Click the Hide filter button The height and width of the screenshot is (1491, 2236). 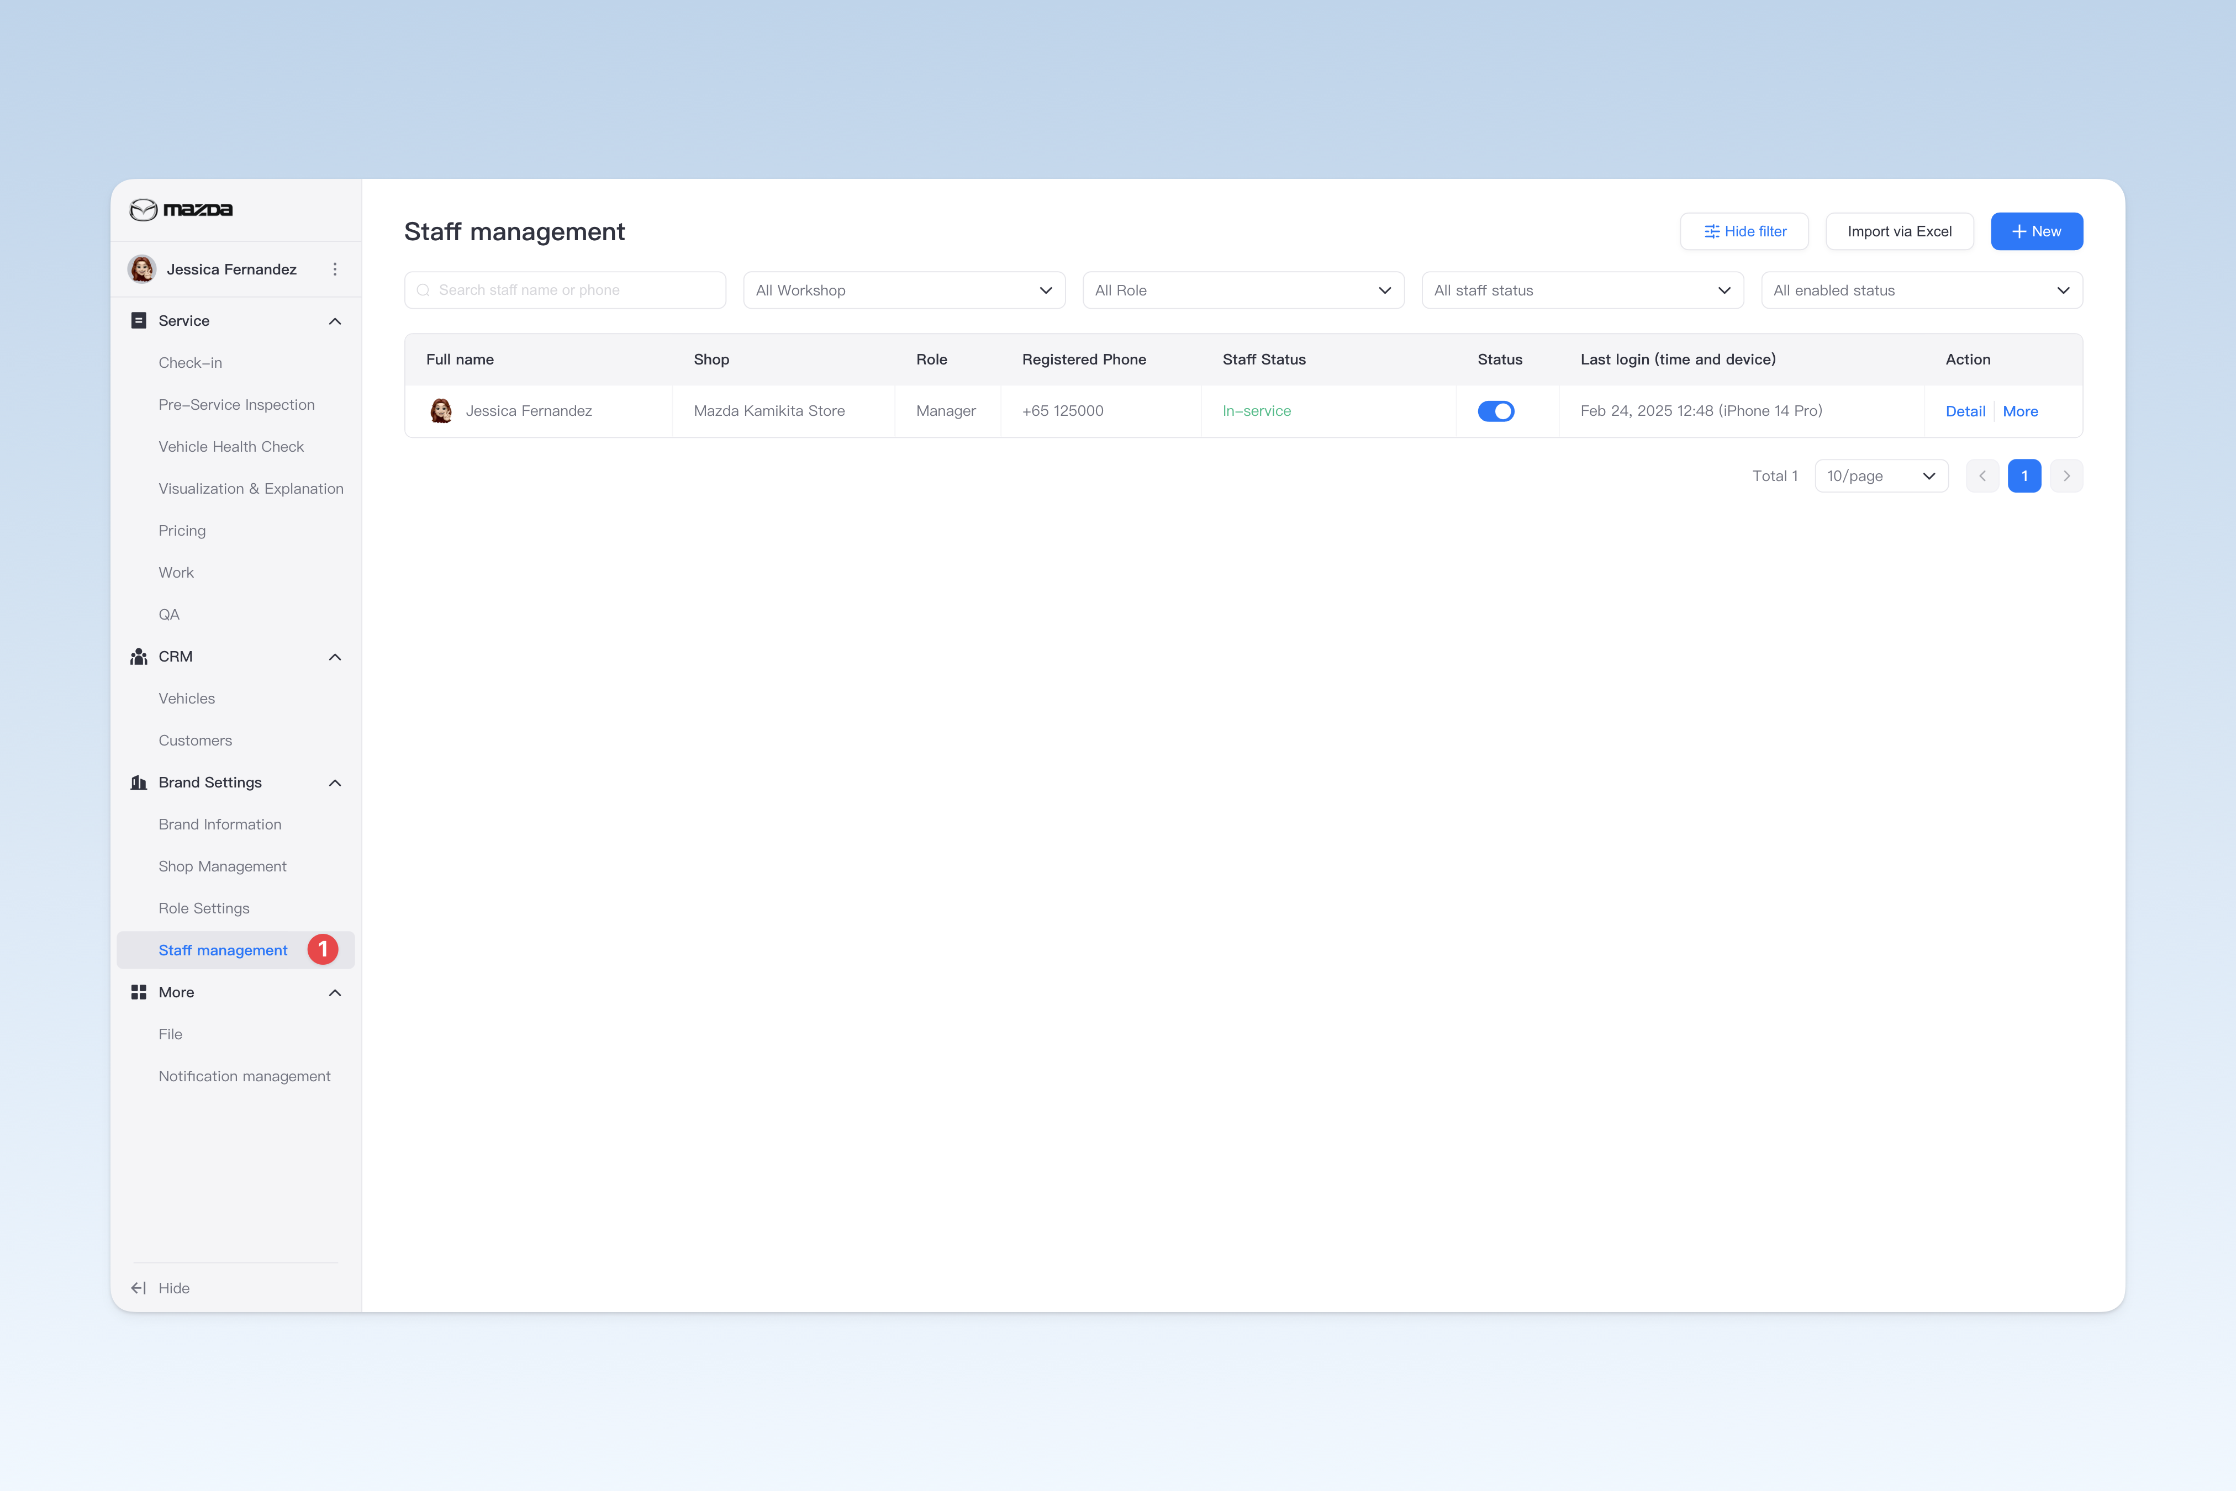click(x=1744, y=231)
